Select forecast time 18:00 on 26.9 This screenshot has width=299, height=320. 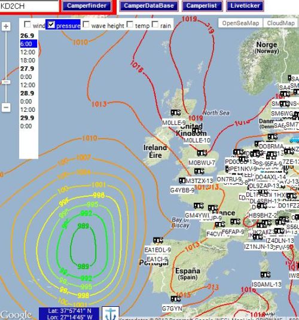click(x=28, y=60)
